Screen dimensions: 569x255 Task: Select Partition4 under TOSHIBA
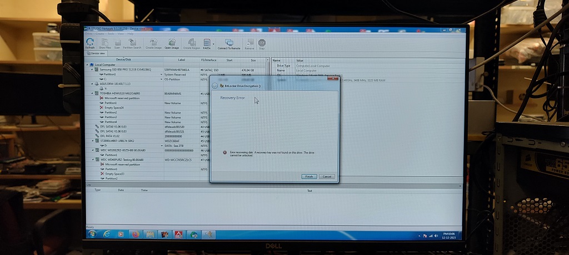(x=108, y=122)
